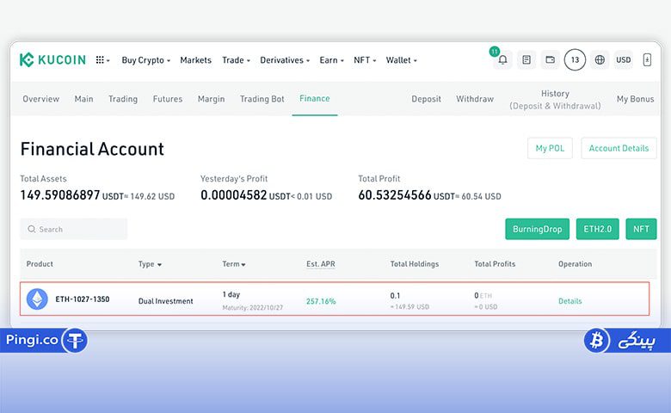Image resolution: width=671 pixels, height=413 pixels.
Task: Switch to the Trading account tab
Action: point(123,99)
